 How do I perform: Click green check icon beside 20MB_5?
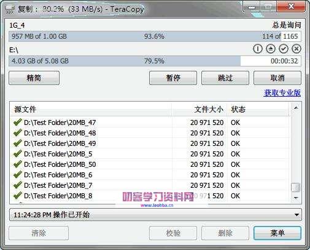(x=18, y=153)
